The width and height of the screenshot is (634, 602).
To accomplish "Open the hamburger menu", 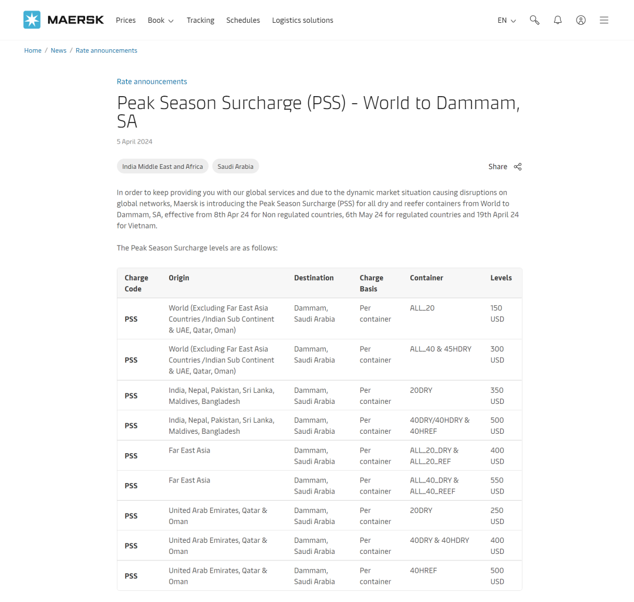I will (603, 20).
